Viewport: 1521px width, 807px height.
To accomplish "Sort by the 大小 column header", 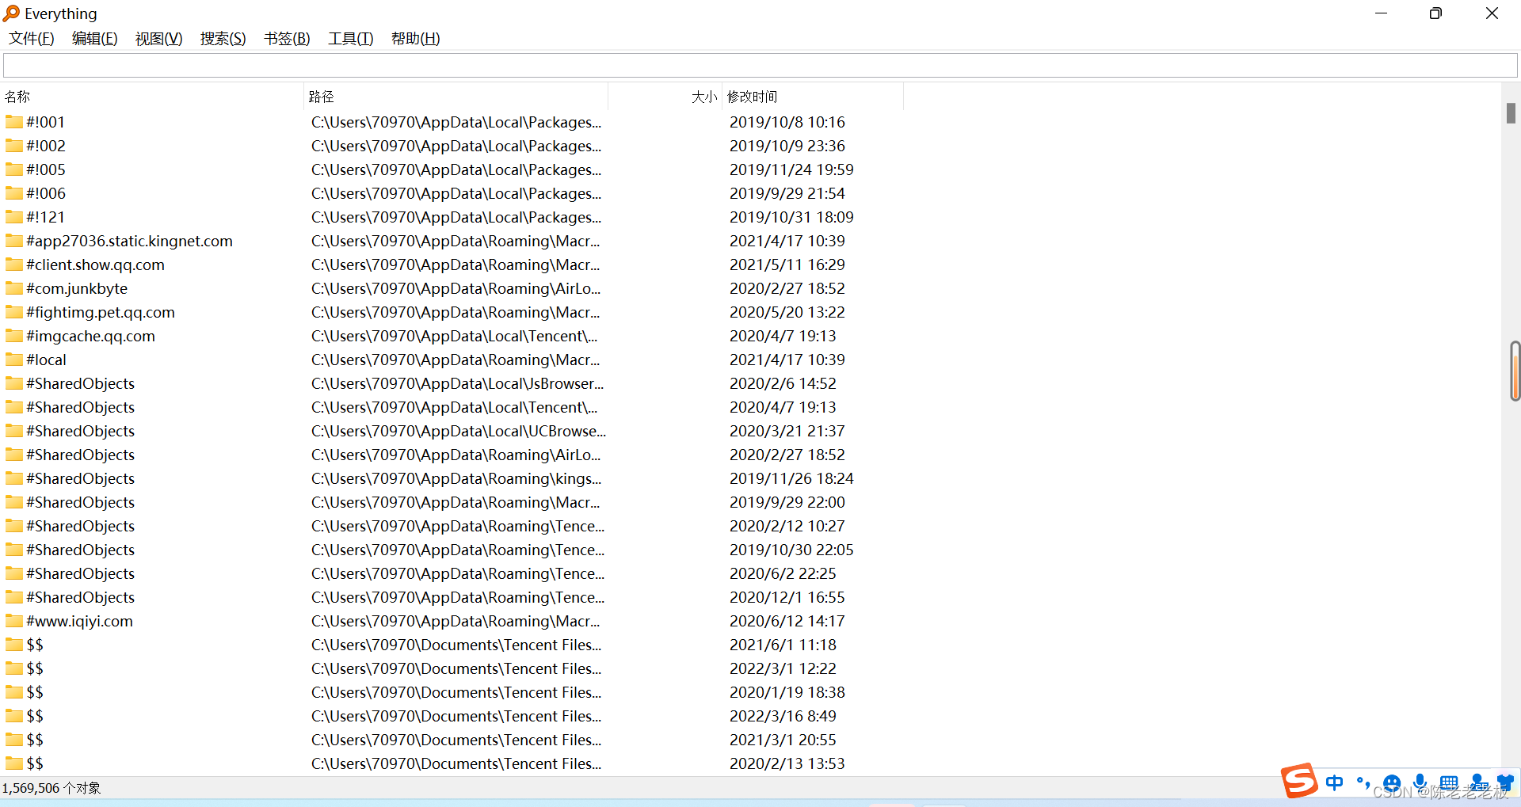I will pyautogui.click(x=665, y=97).
